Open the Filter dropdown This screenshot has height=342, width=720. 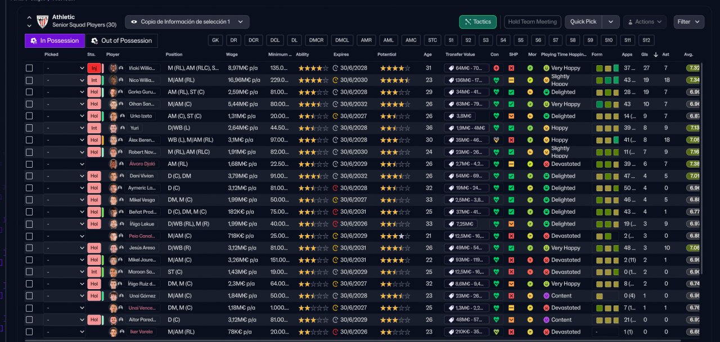point(688,22)
